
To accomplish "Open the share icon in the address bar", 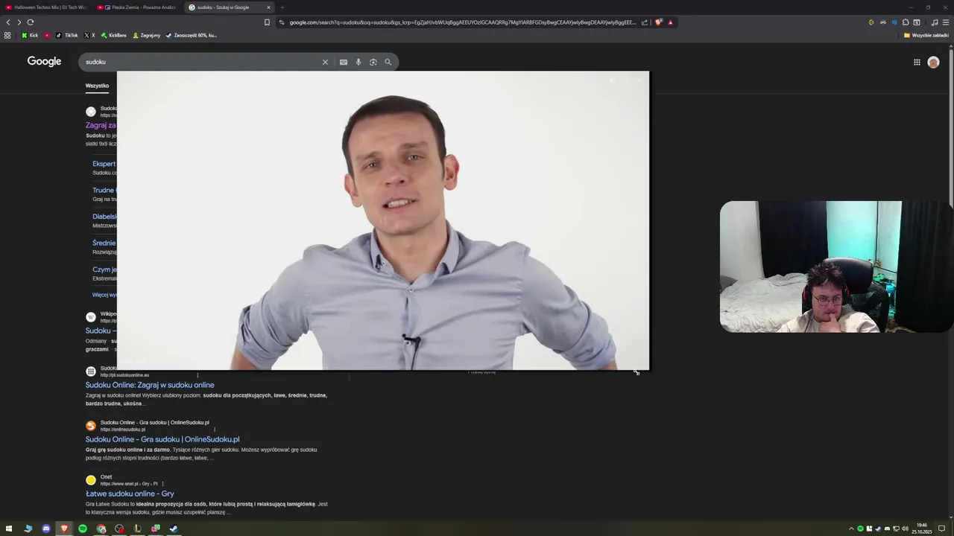I will (645, 22).
